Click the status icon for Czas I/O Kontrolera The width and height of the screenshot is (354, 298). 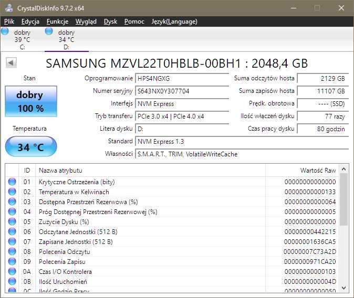12,272
